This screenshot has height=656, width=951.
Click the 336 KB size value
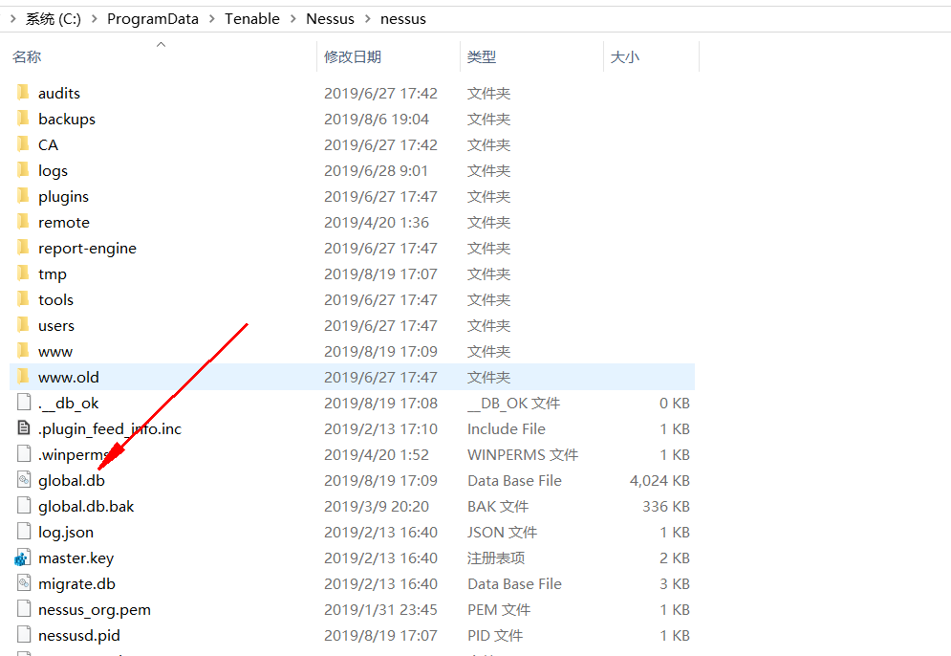click(x=666, y=506)
